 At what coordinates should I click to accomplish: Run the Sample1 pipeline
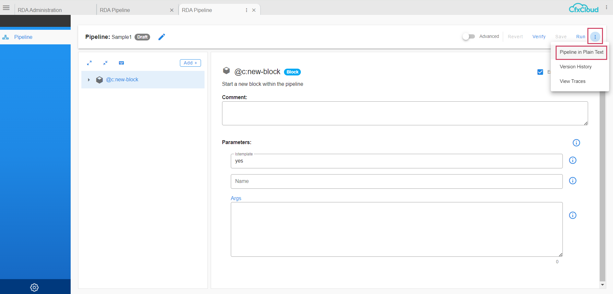(x=581, y=37)
